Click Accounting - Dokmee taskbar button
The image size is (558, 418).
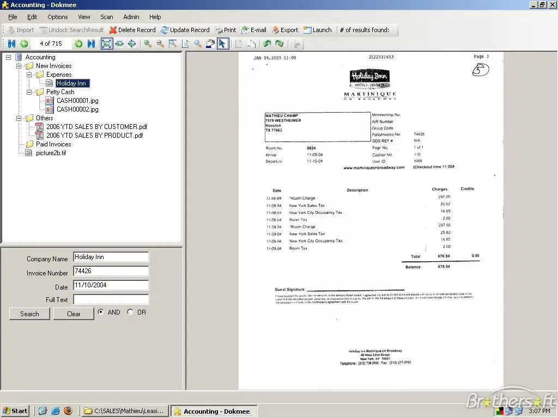[x=214, y=411]
